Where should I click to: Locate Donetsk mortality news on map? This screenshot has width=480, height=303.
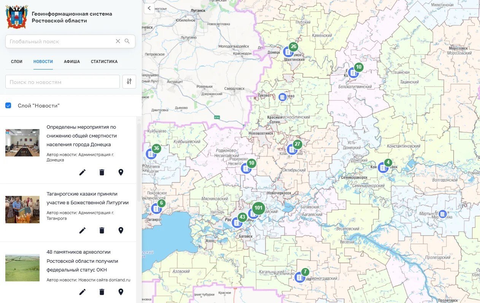121,172
